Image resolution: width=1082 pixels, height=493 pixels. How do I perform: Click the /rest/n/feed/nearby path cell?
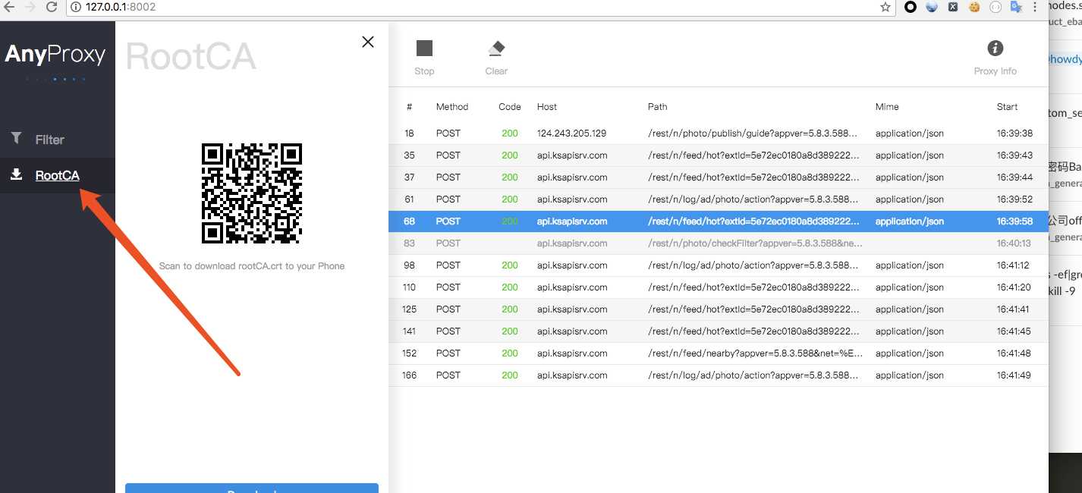tap(756, 353)
